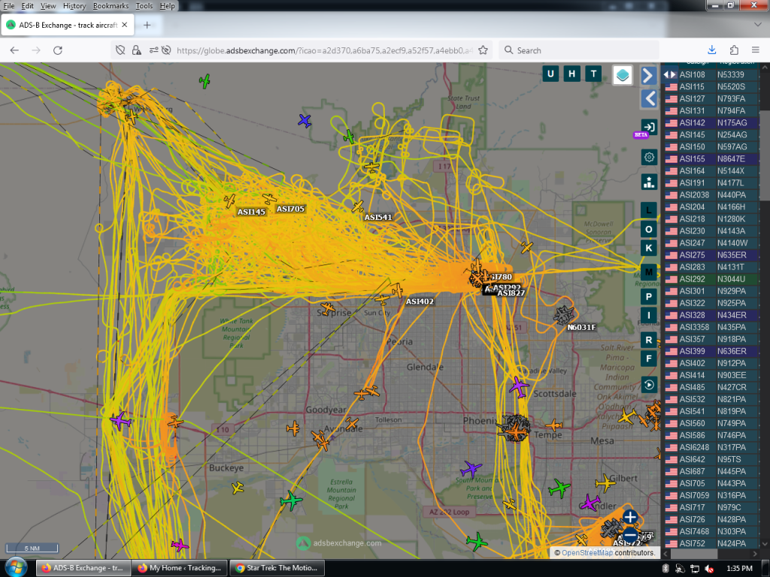Open the Bookmarks menu
770x577 pixels.
pos(111,6)
